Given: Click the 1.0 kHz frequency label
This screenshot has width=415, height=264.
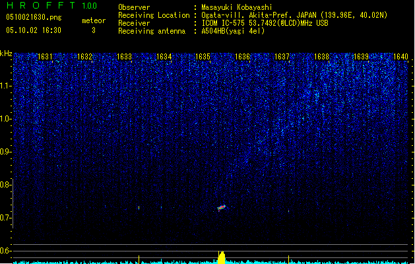Looking at the screenshot, I should pyautogui.click(x=6, y=119).
